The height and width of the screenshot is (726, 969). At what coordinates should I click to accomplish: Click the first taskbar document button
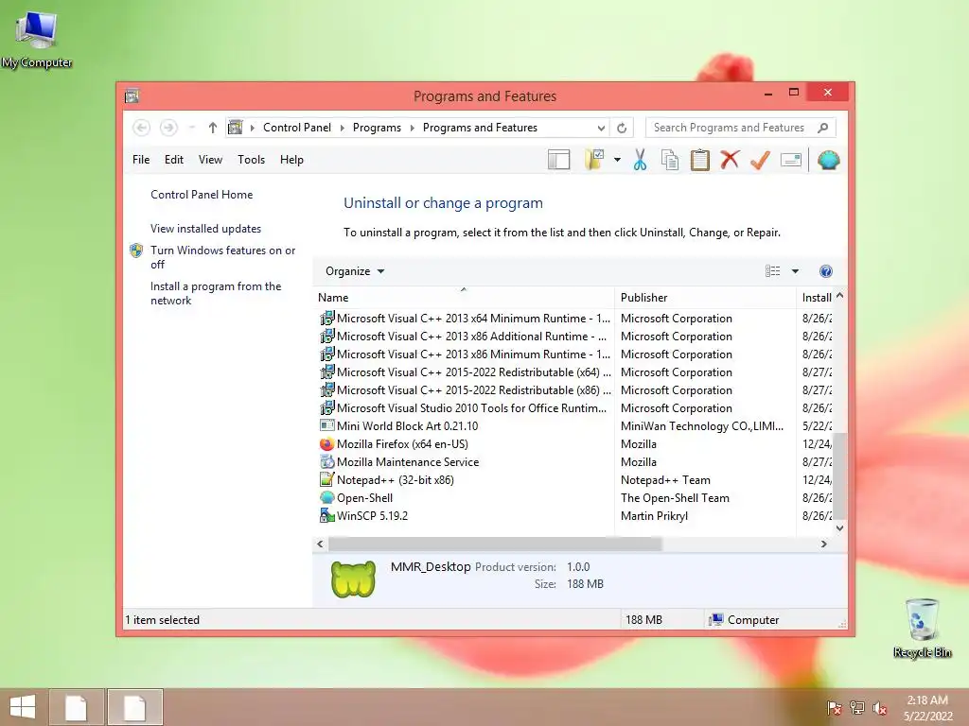click(x=76, y=707)
